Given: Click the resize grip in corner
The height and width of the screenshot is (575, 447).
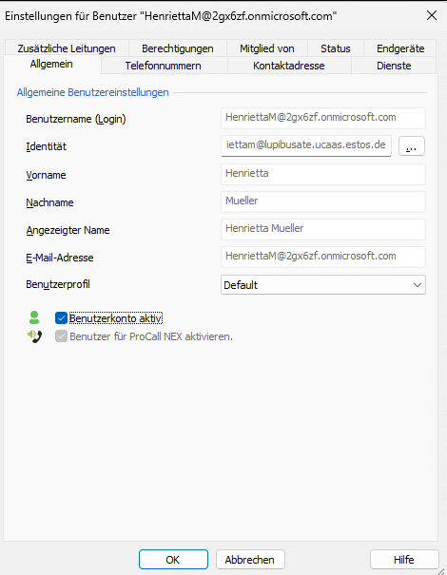Looking at the screenshot, I should click(x=442, y=570).
